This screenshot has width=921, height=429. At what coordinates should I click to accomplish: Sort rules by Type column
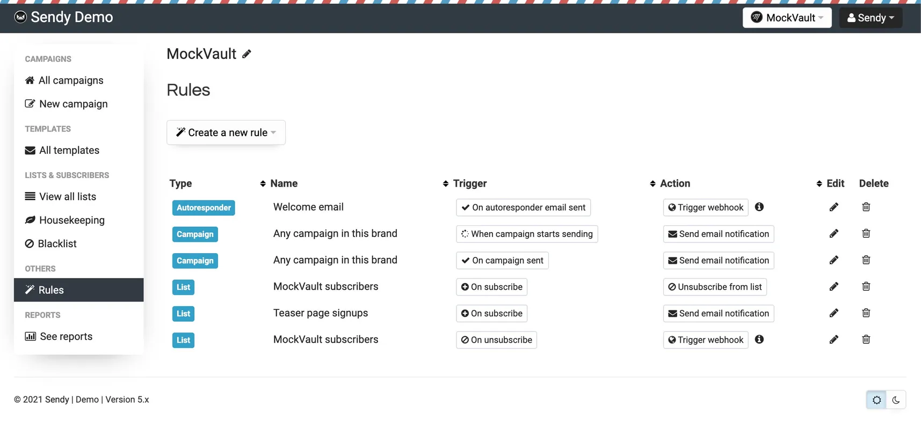pyautogui.click(x=181, y=183)
